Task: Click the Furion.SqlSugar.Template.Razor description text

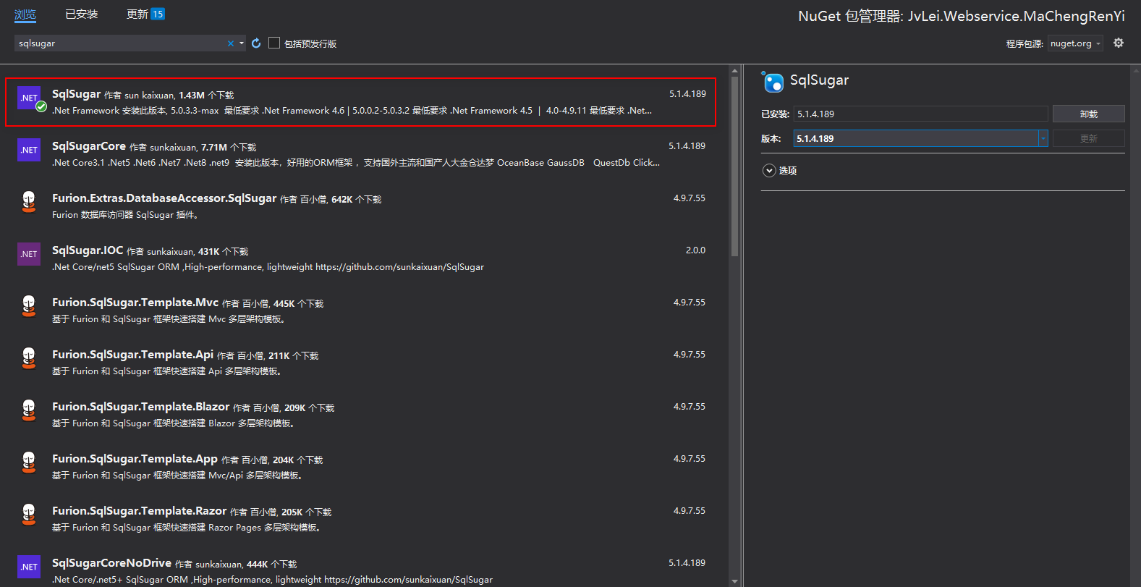Action: [187, 528]
